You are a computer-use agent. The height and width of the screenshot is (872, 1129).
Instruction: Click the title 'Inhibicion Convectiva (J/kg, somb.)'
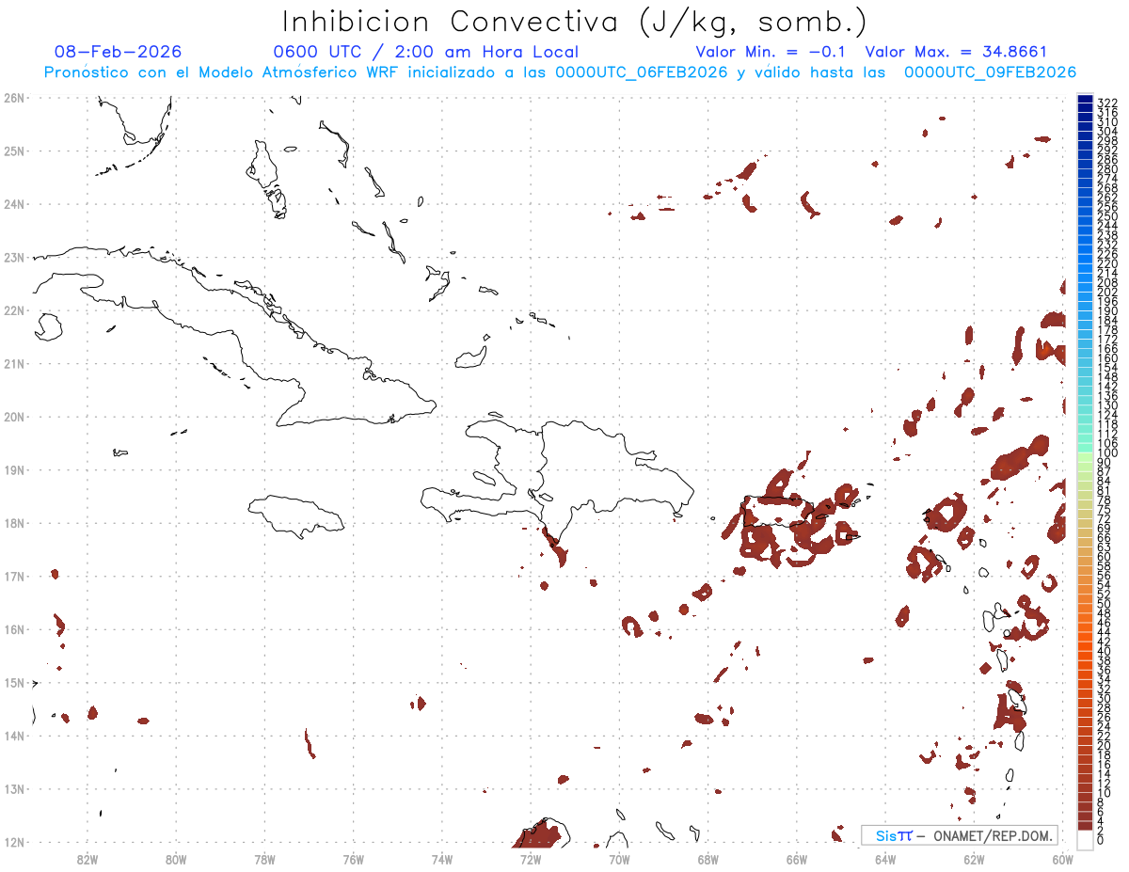(574, 23)
